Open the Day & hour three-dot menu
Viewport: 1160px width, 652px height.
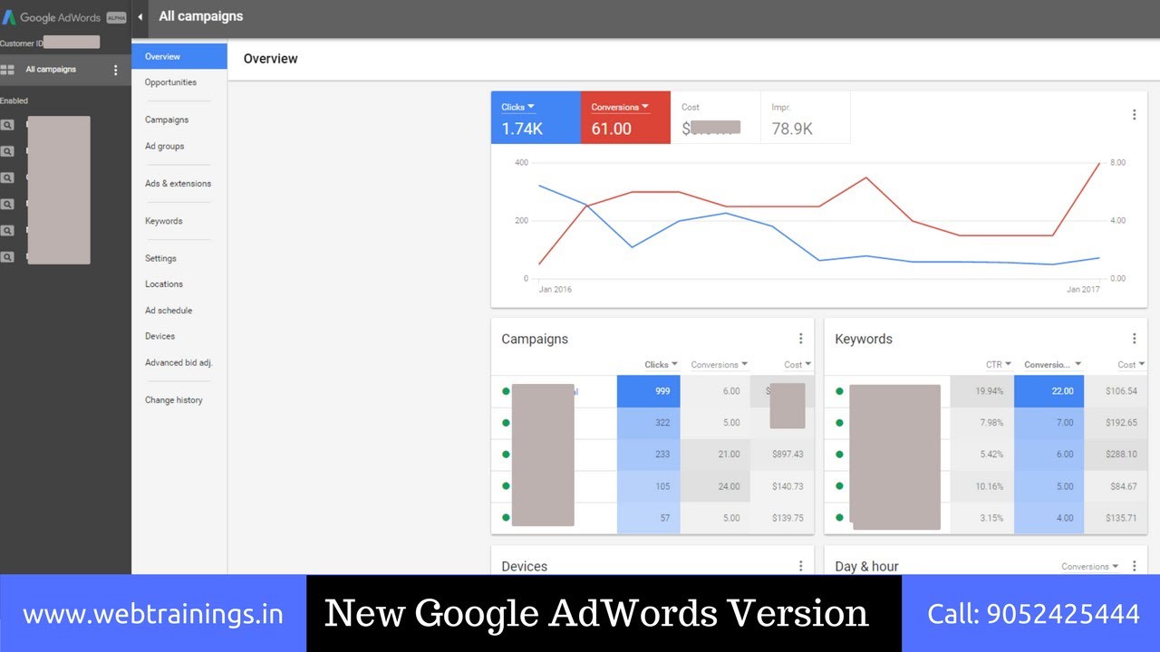tap(1134, 566)
